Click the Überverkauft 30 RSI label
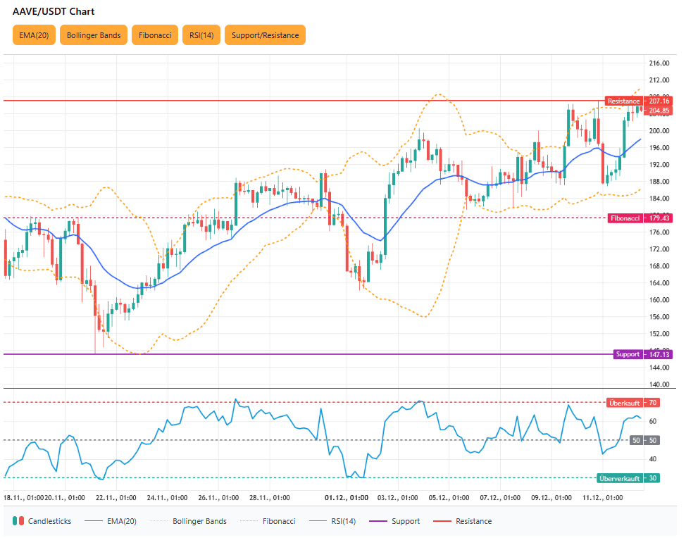The height and width of the screenshot is (538, 686). [628, 478]
